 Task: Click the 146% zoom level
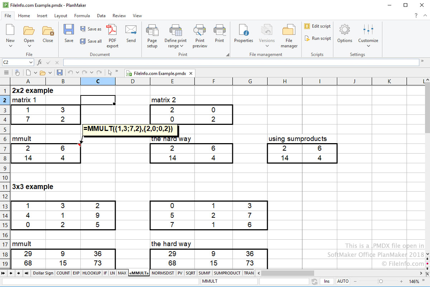coord(414,282)
